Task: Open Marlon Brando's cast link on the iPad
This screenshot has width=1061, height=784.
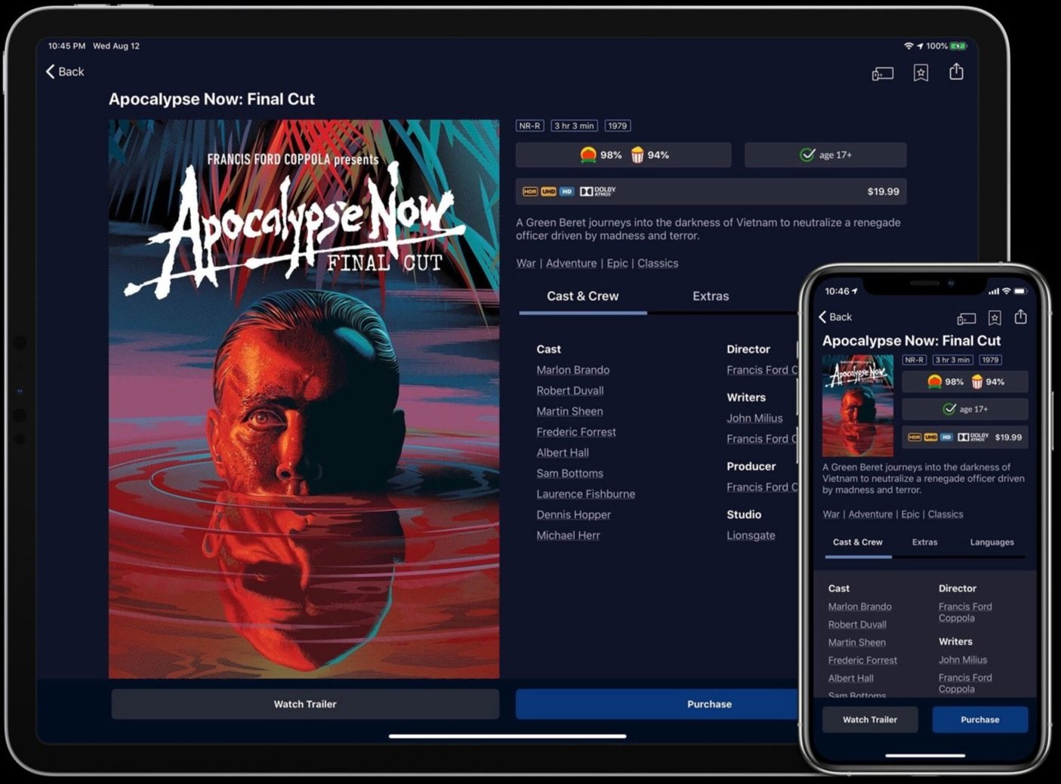Action: tap(572, 370)
